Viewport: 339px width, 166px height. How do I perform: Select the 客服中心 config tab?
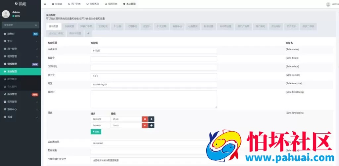(x=177, y=26)
